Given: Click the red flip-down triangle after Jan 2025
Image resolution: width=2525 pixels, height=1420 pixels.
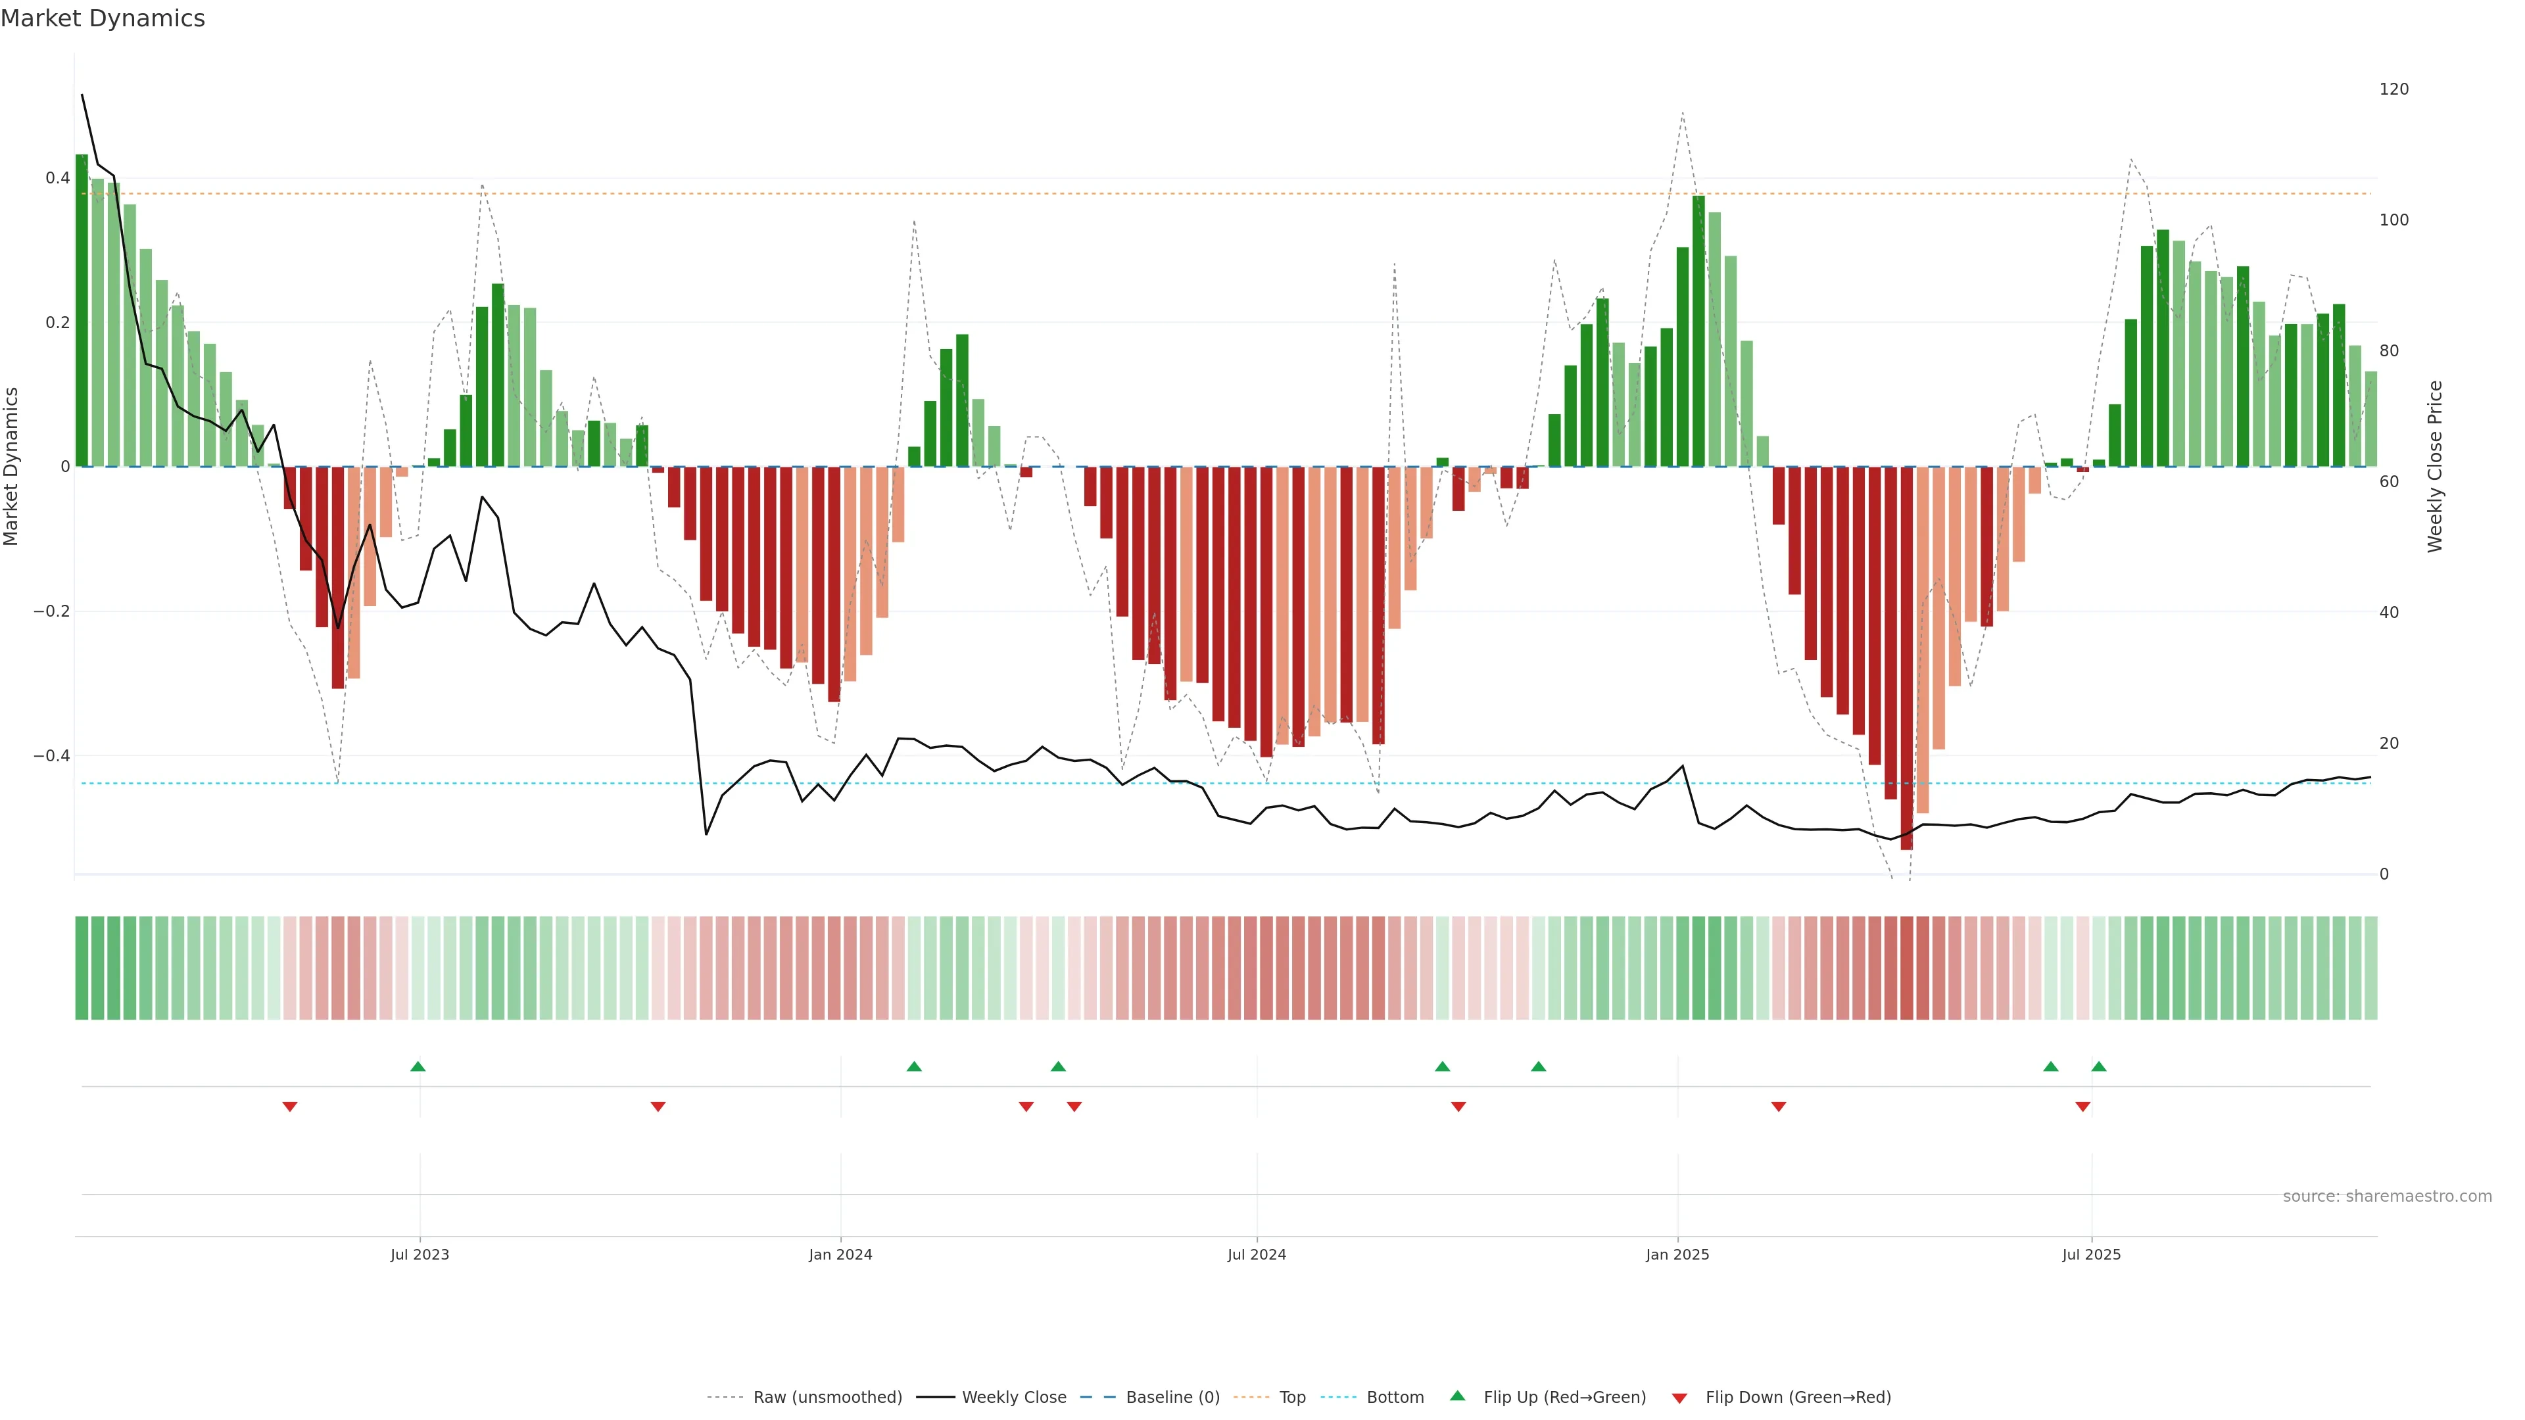Looking at the screenshot, I should tap(1778, 1106).
